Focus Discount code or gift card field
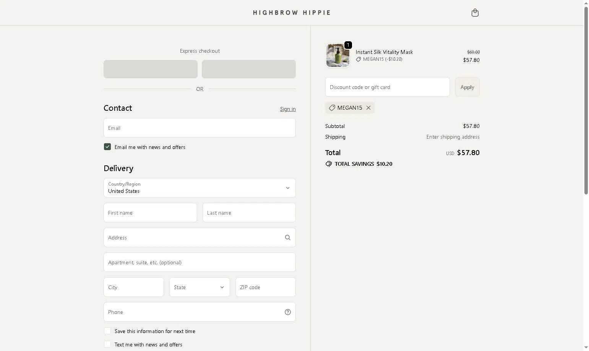589x351 pixels. 388,87
